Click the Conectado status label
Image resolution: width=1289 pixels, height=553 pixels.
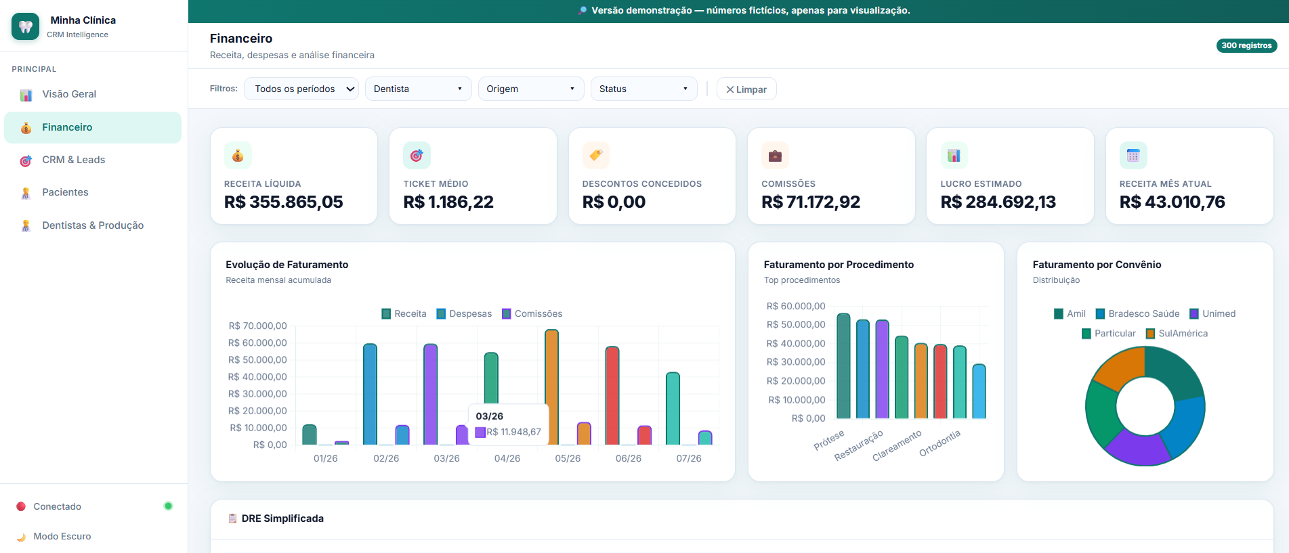[x=58, y=506]
